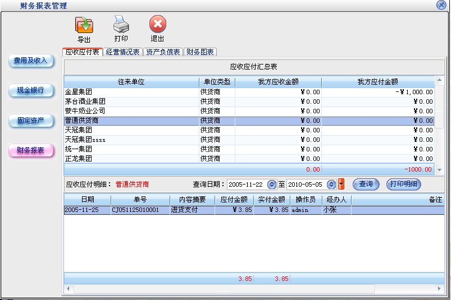The width and height of the screenshot is (451, 300).
Task: Open end date 2010-05-05 picker spinner
Action: pos(331,184)
